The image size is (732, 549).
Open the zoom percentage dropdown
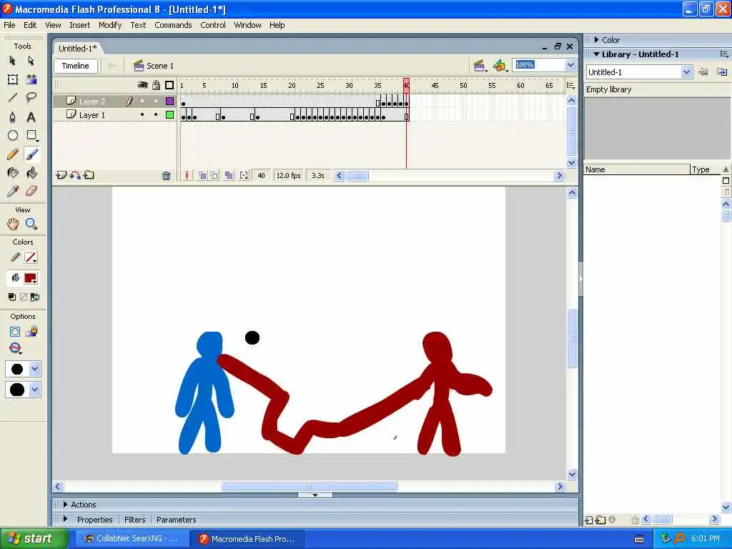tap(570, 65)
